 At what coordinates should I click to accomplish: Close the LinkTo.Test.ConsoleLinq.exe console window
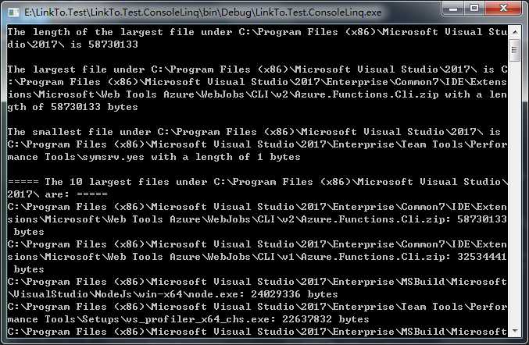504,8
